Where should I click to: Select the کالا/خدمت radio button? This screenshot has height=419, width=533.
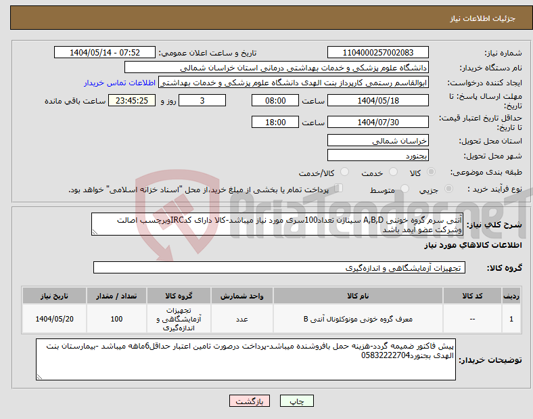click(x=345, y=172)
